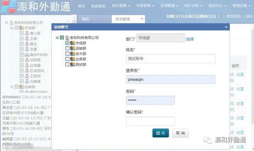The width and height of the screenshot is (254, 151).
Task: Click sidebar 运输部 group icon
Action: pyautogui.click(x=21, y=87)
